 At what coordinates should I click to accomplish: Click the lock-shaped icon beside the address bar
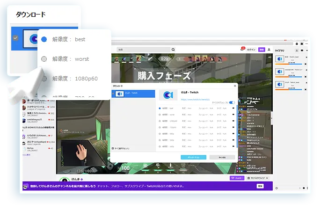click(x=297, y=44)
